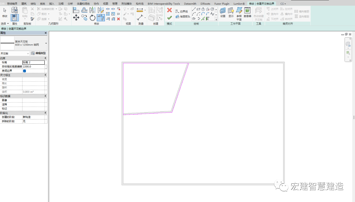Select the Line draw tool
The width and height of the screenshot is (355, 202).
point(194,9)
